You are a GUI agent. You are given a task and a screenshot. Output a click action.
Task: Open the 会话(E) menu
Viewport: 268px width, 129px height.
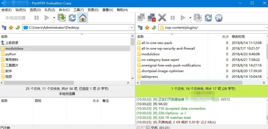coord(6,10)
